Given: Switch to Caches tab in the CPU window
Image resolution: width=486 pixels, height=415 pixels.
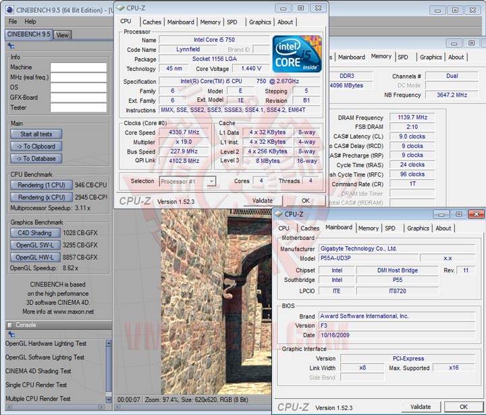Looking at the screenshot, I should pyautogui.click(x=152, y=22).
